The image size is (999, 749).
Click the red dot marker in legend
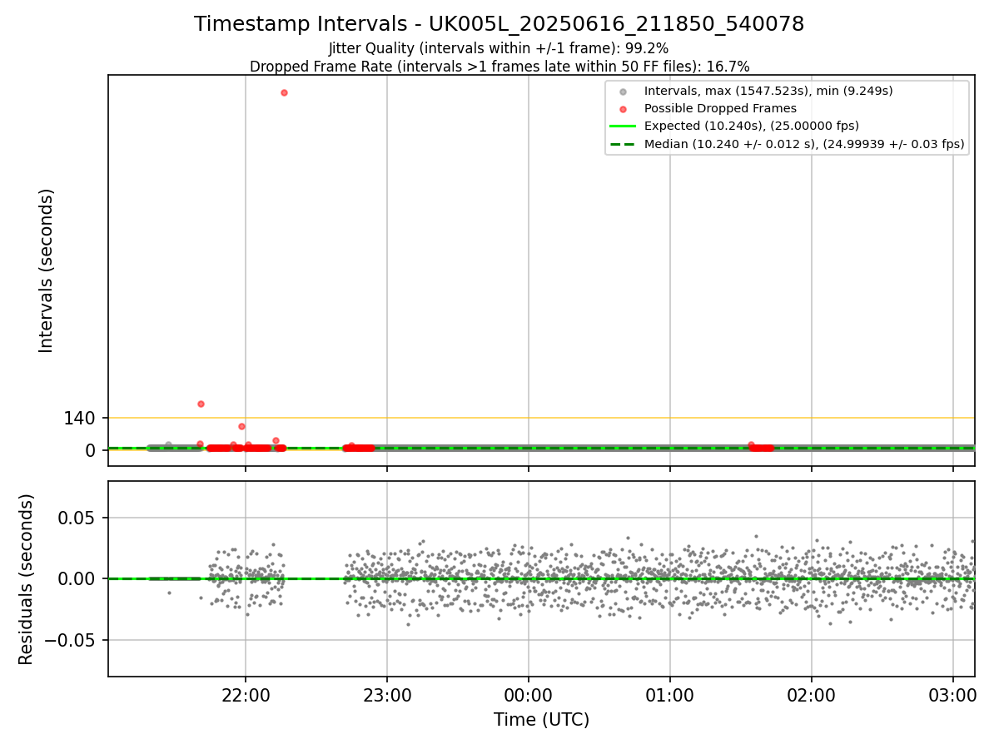click(x=623, y=108)
